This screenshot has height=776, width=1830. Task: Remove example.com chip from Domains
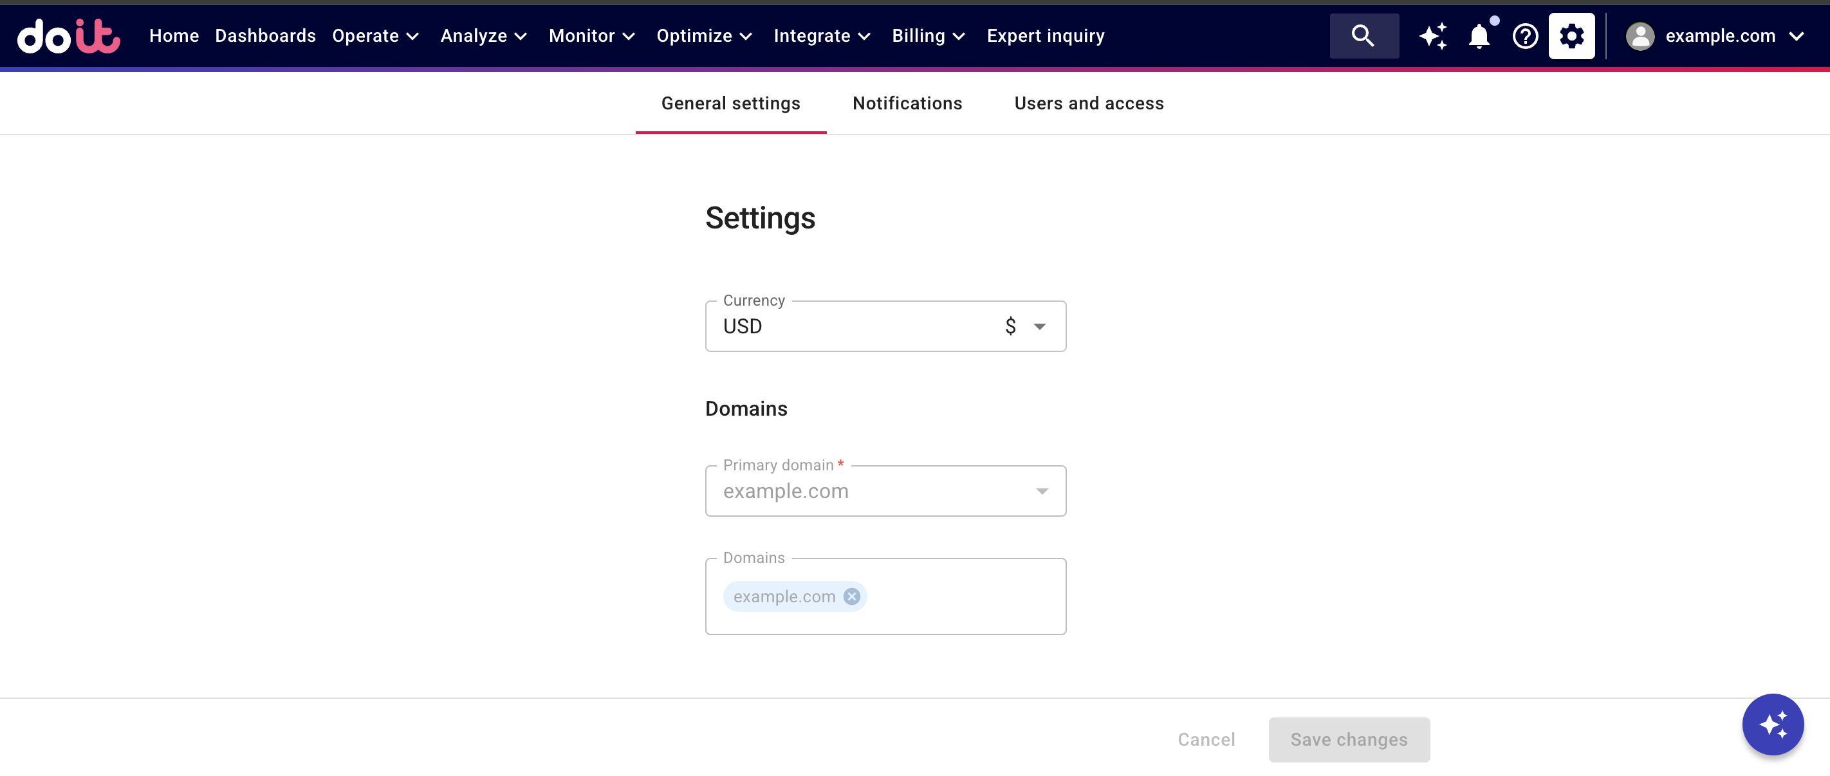[x=851, y=596]
